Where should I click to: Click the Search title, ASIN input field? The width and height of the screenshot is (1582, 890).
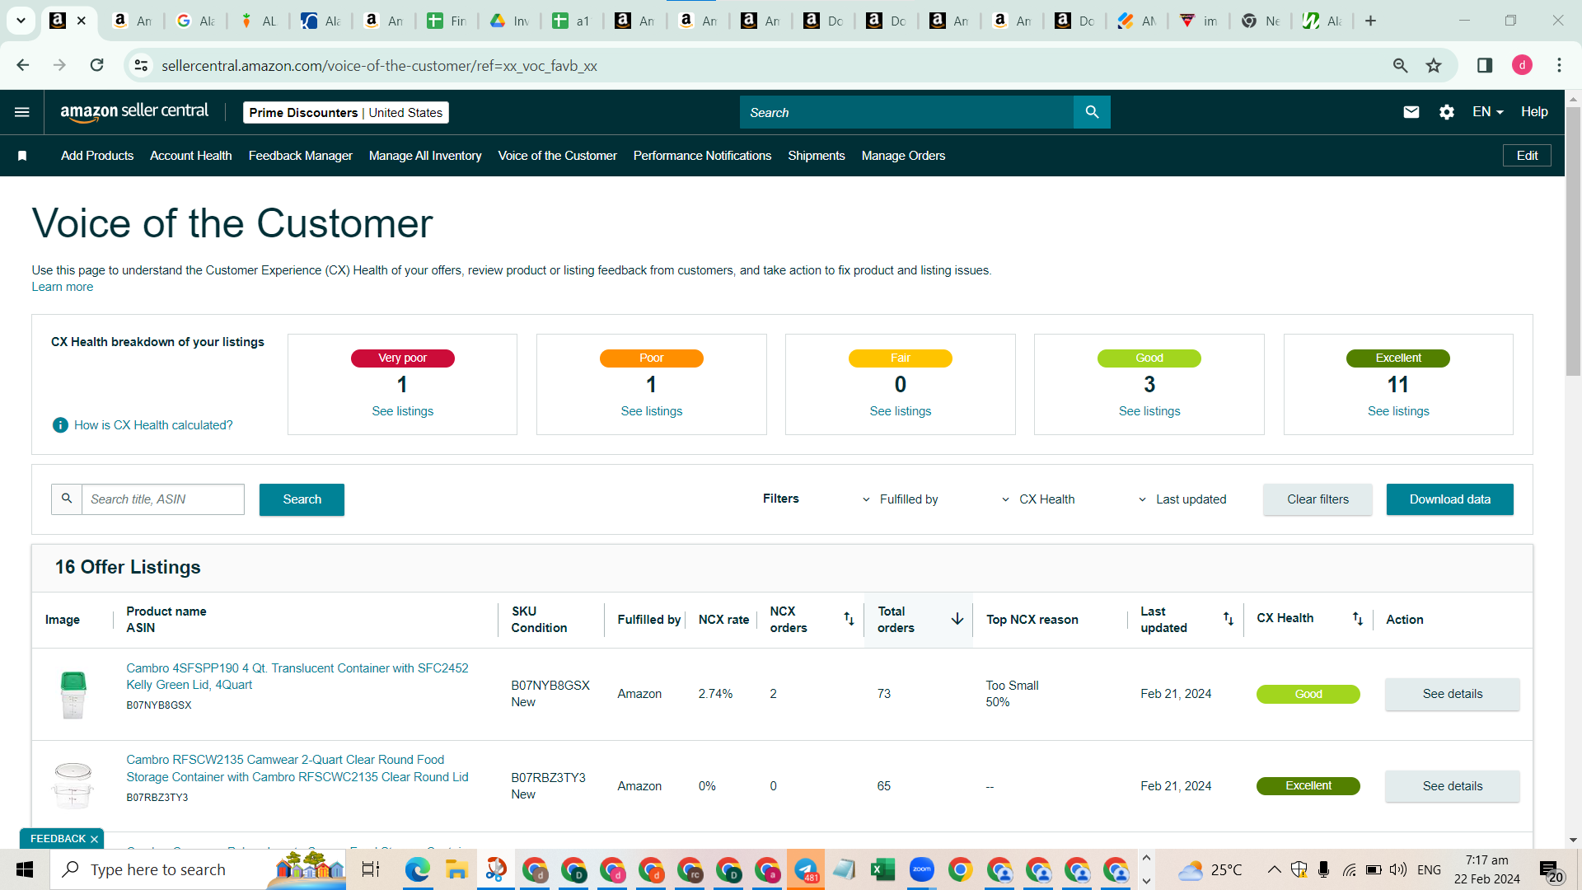point(163,499)
